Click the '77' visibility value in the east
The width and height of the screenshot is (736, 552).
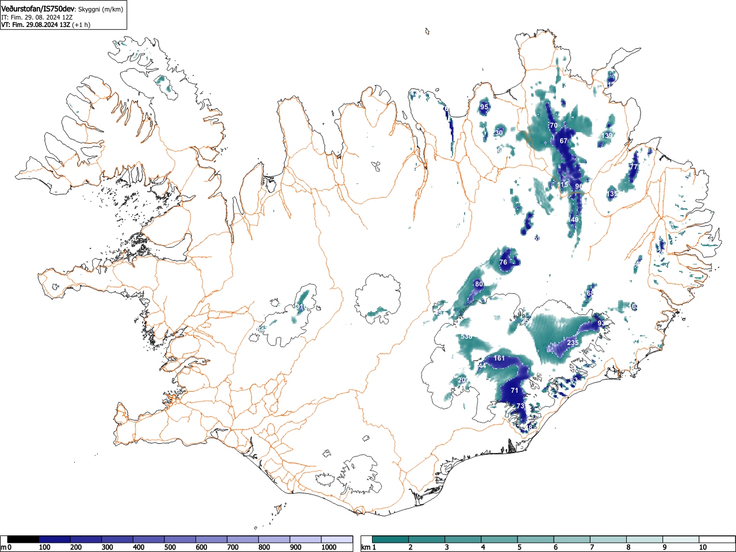click(x=634, y=167)
